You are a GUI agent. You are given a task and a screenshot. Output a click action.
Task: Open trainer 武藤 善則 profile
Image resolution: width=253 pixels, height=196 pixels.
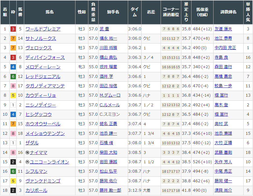(x=223, y=153)
